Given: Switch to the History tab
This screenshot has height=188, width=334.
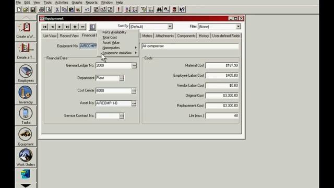Looking at the screenshot, I should coord(204,36).
